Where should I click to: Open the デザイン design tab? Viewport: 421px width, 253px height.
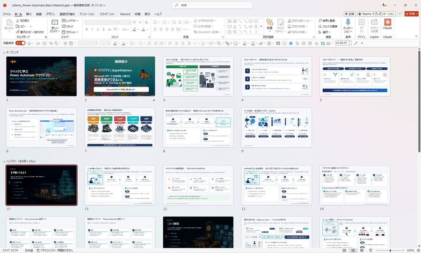(x=50, y=14)
